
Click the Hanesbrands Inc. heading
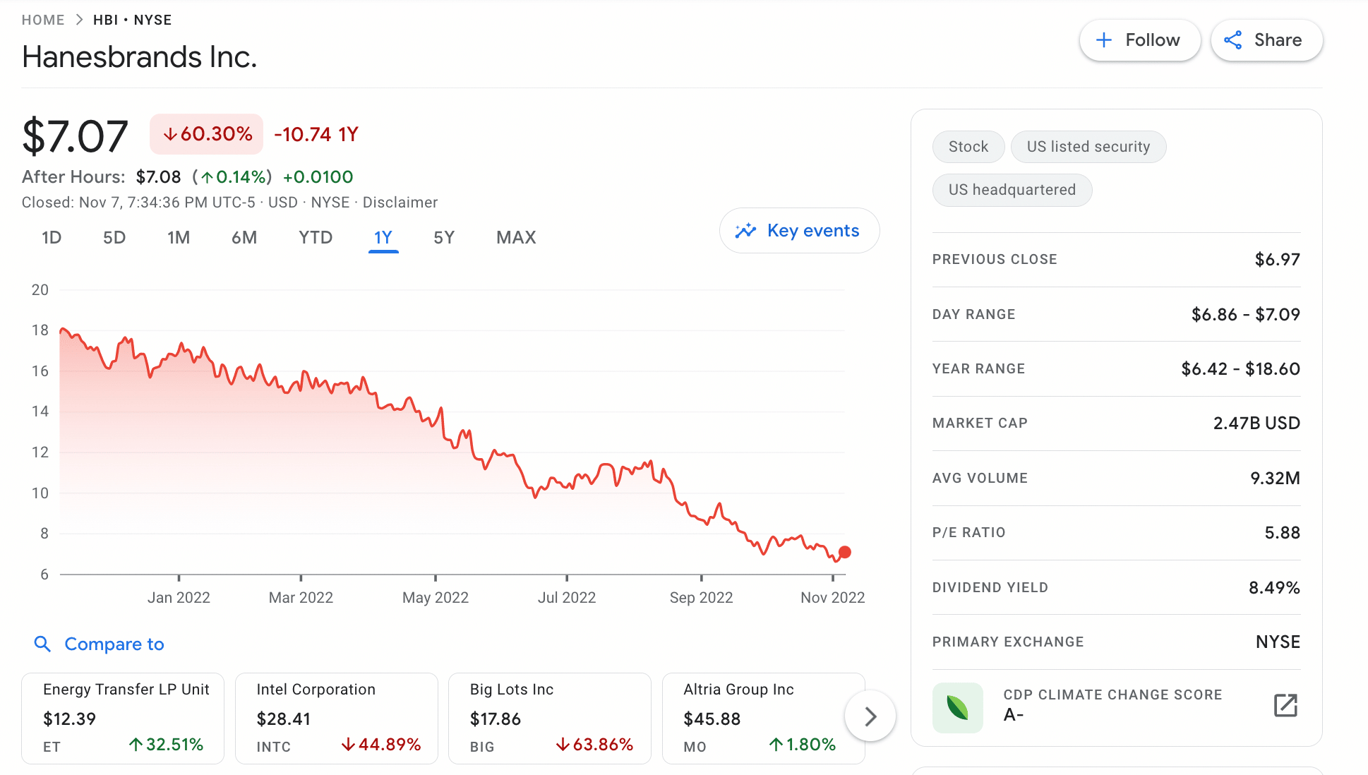[139, 56]
